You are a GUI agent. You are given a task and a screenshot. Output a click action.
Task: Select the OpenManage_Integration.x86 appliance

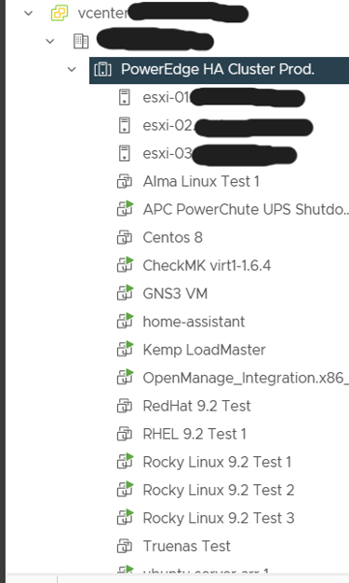[246, 378]
